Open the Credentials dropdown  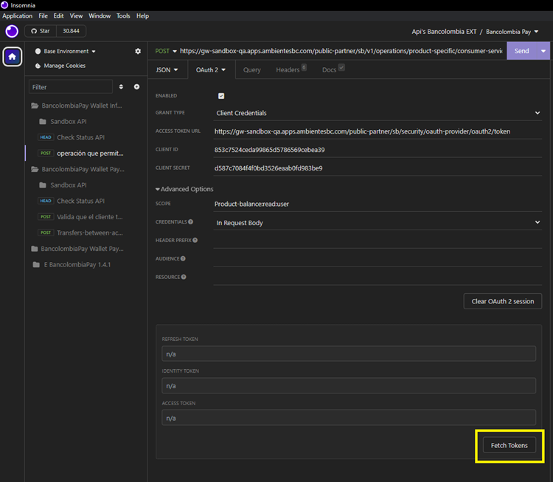click(378, 223)
